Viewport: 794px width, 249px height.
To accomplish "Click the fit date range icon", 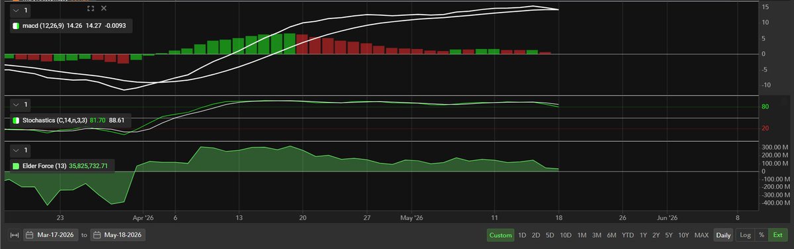I will coord(14,235).
